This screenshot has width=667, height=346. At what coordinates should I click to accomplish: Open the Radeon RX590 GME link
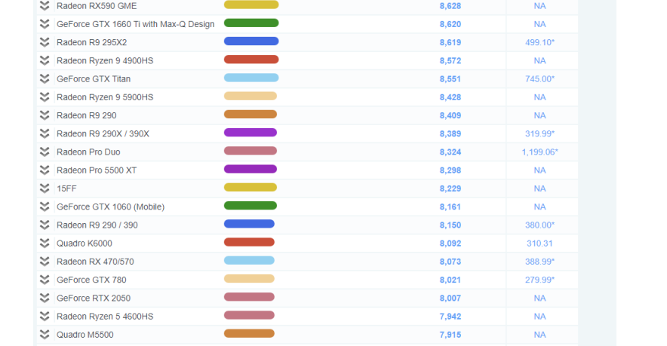(97, 6)
